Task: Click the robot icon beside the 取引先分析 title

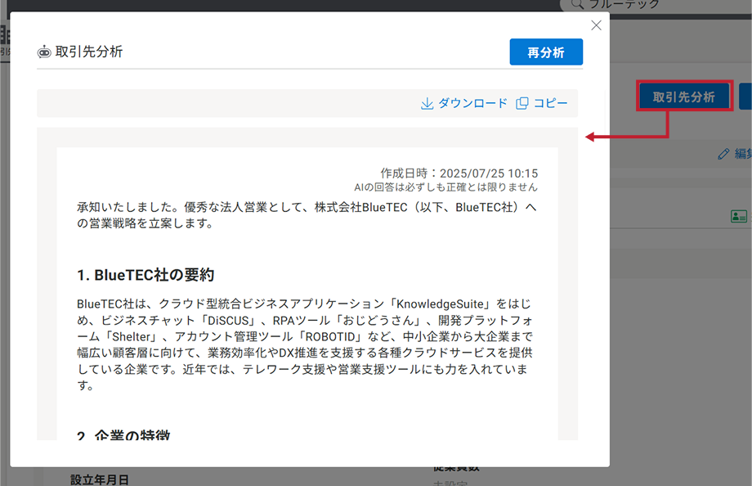Action: [x=44, y=52]
